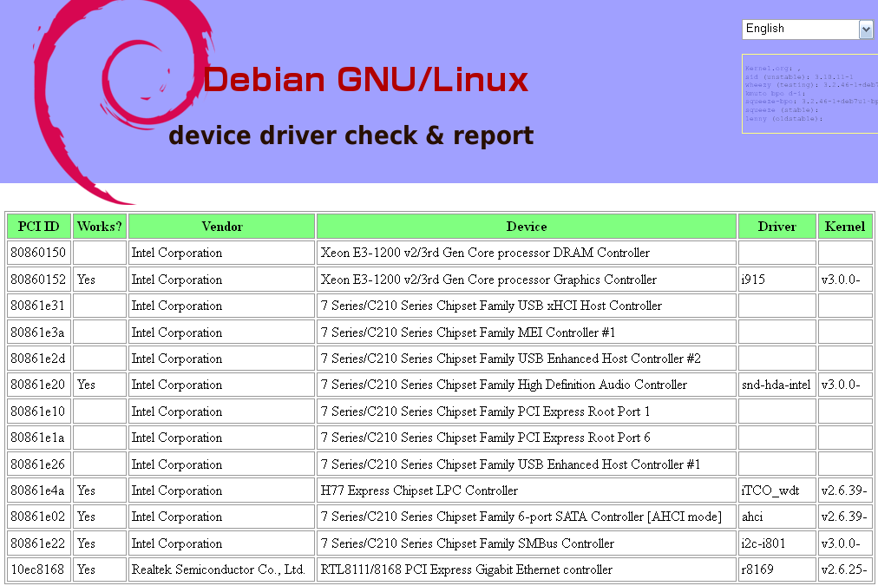Select PCI ID 80861e1a cell

tap(39, 438)
